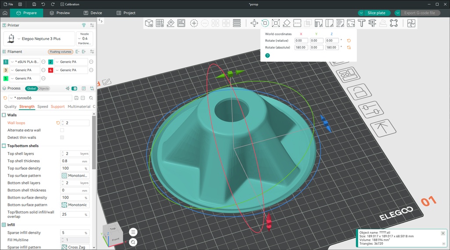Click the Flushing volumes button
Screen dimensions: 450x250
[60, 52]
